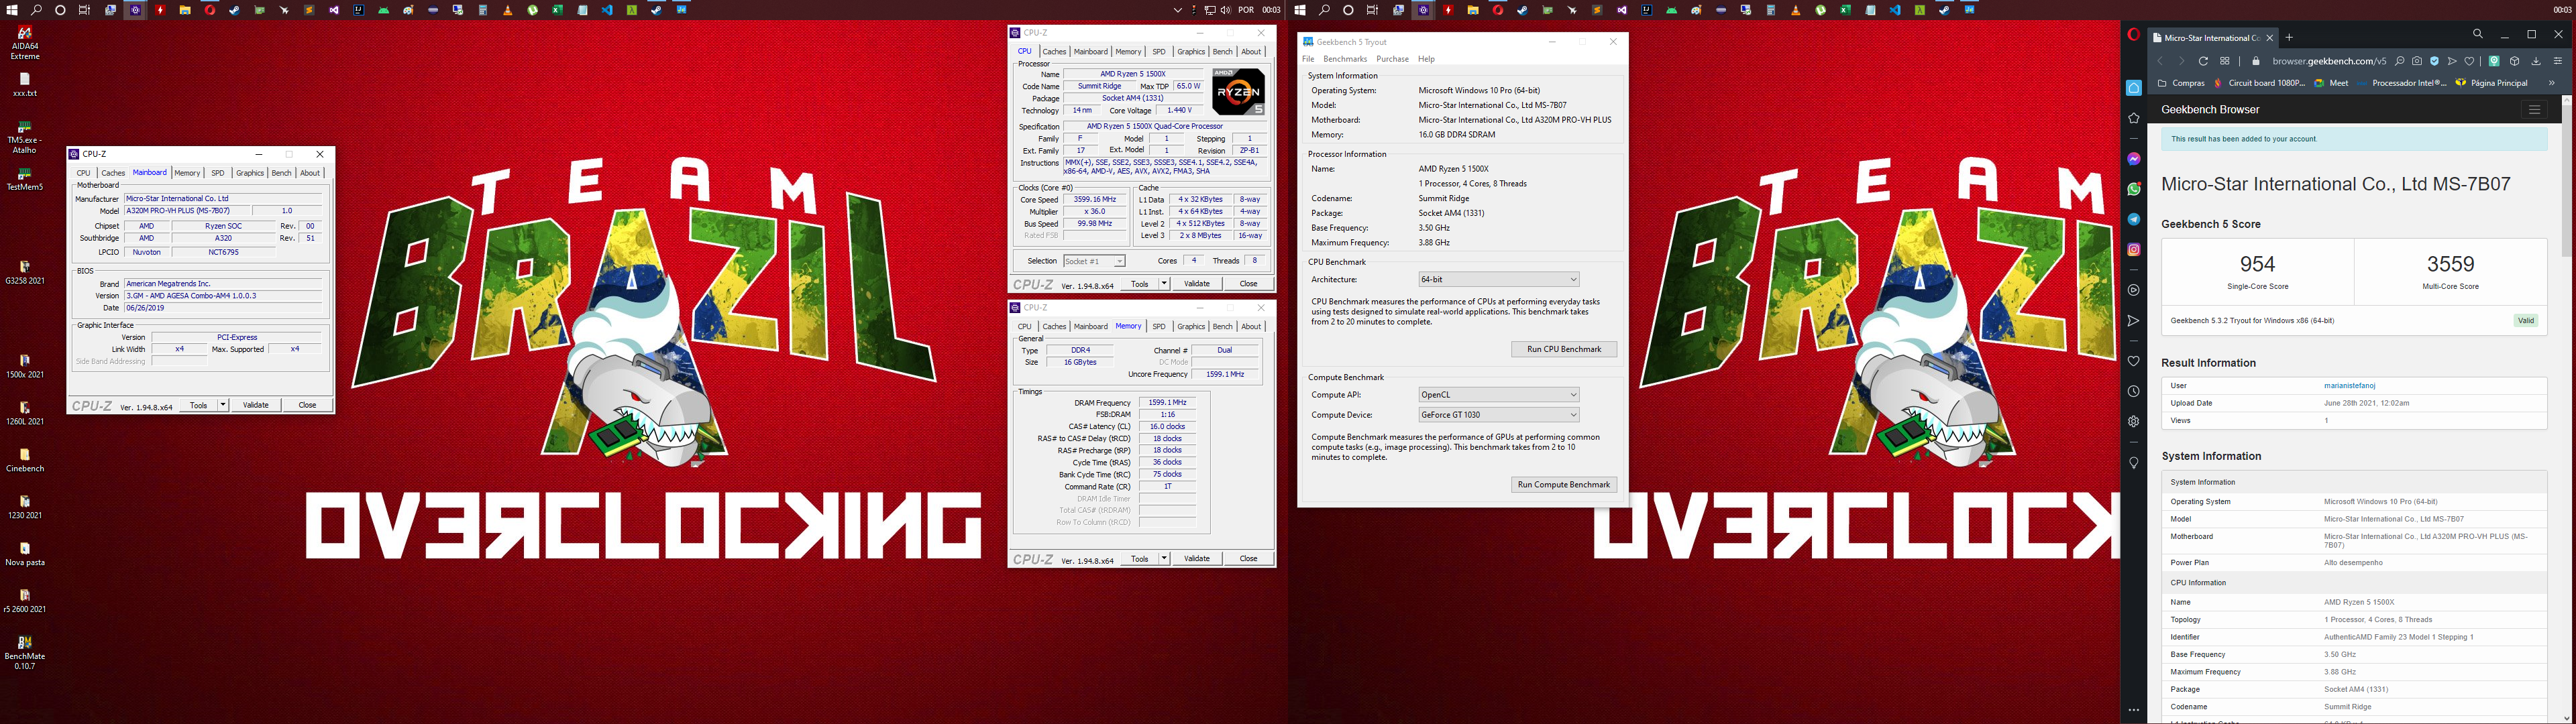Open the marianistefanoj user link

[2349, 385]
